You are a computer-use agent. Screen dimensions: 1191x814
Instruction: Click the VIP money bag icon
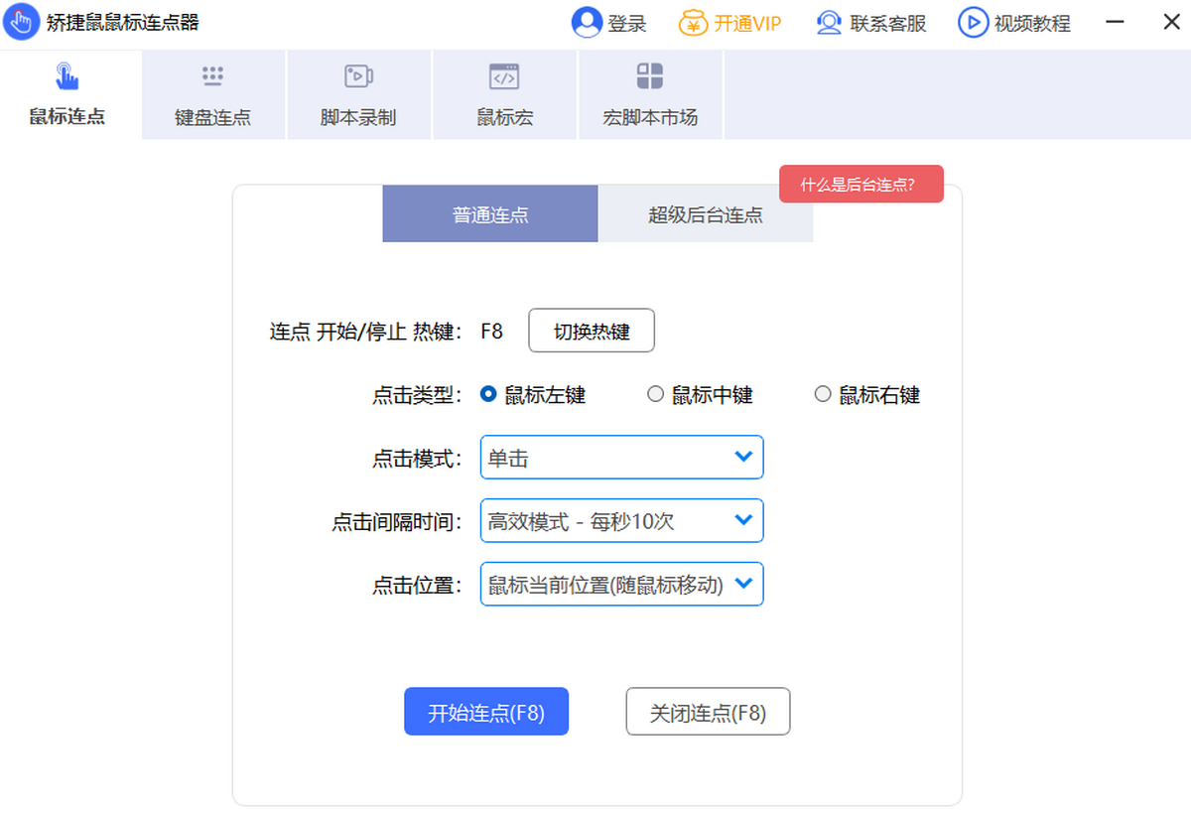[x=694, y=23]
